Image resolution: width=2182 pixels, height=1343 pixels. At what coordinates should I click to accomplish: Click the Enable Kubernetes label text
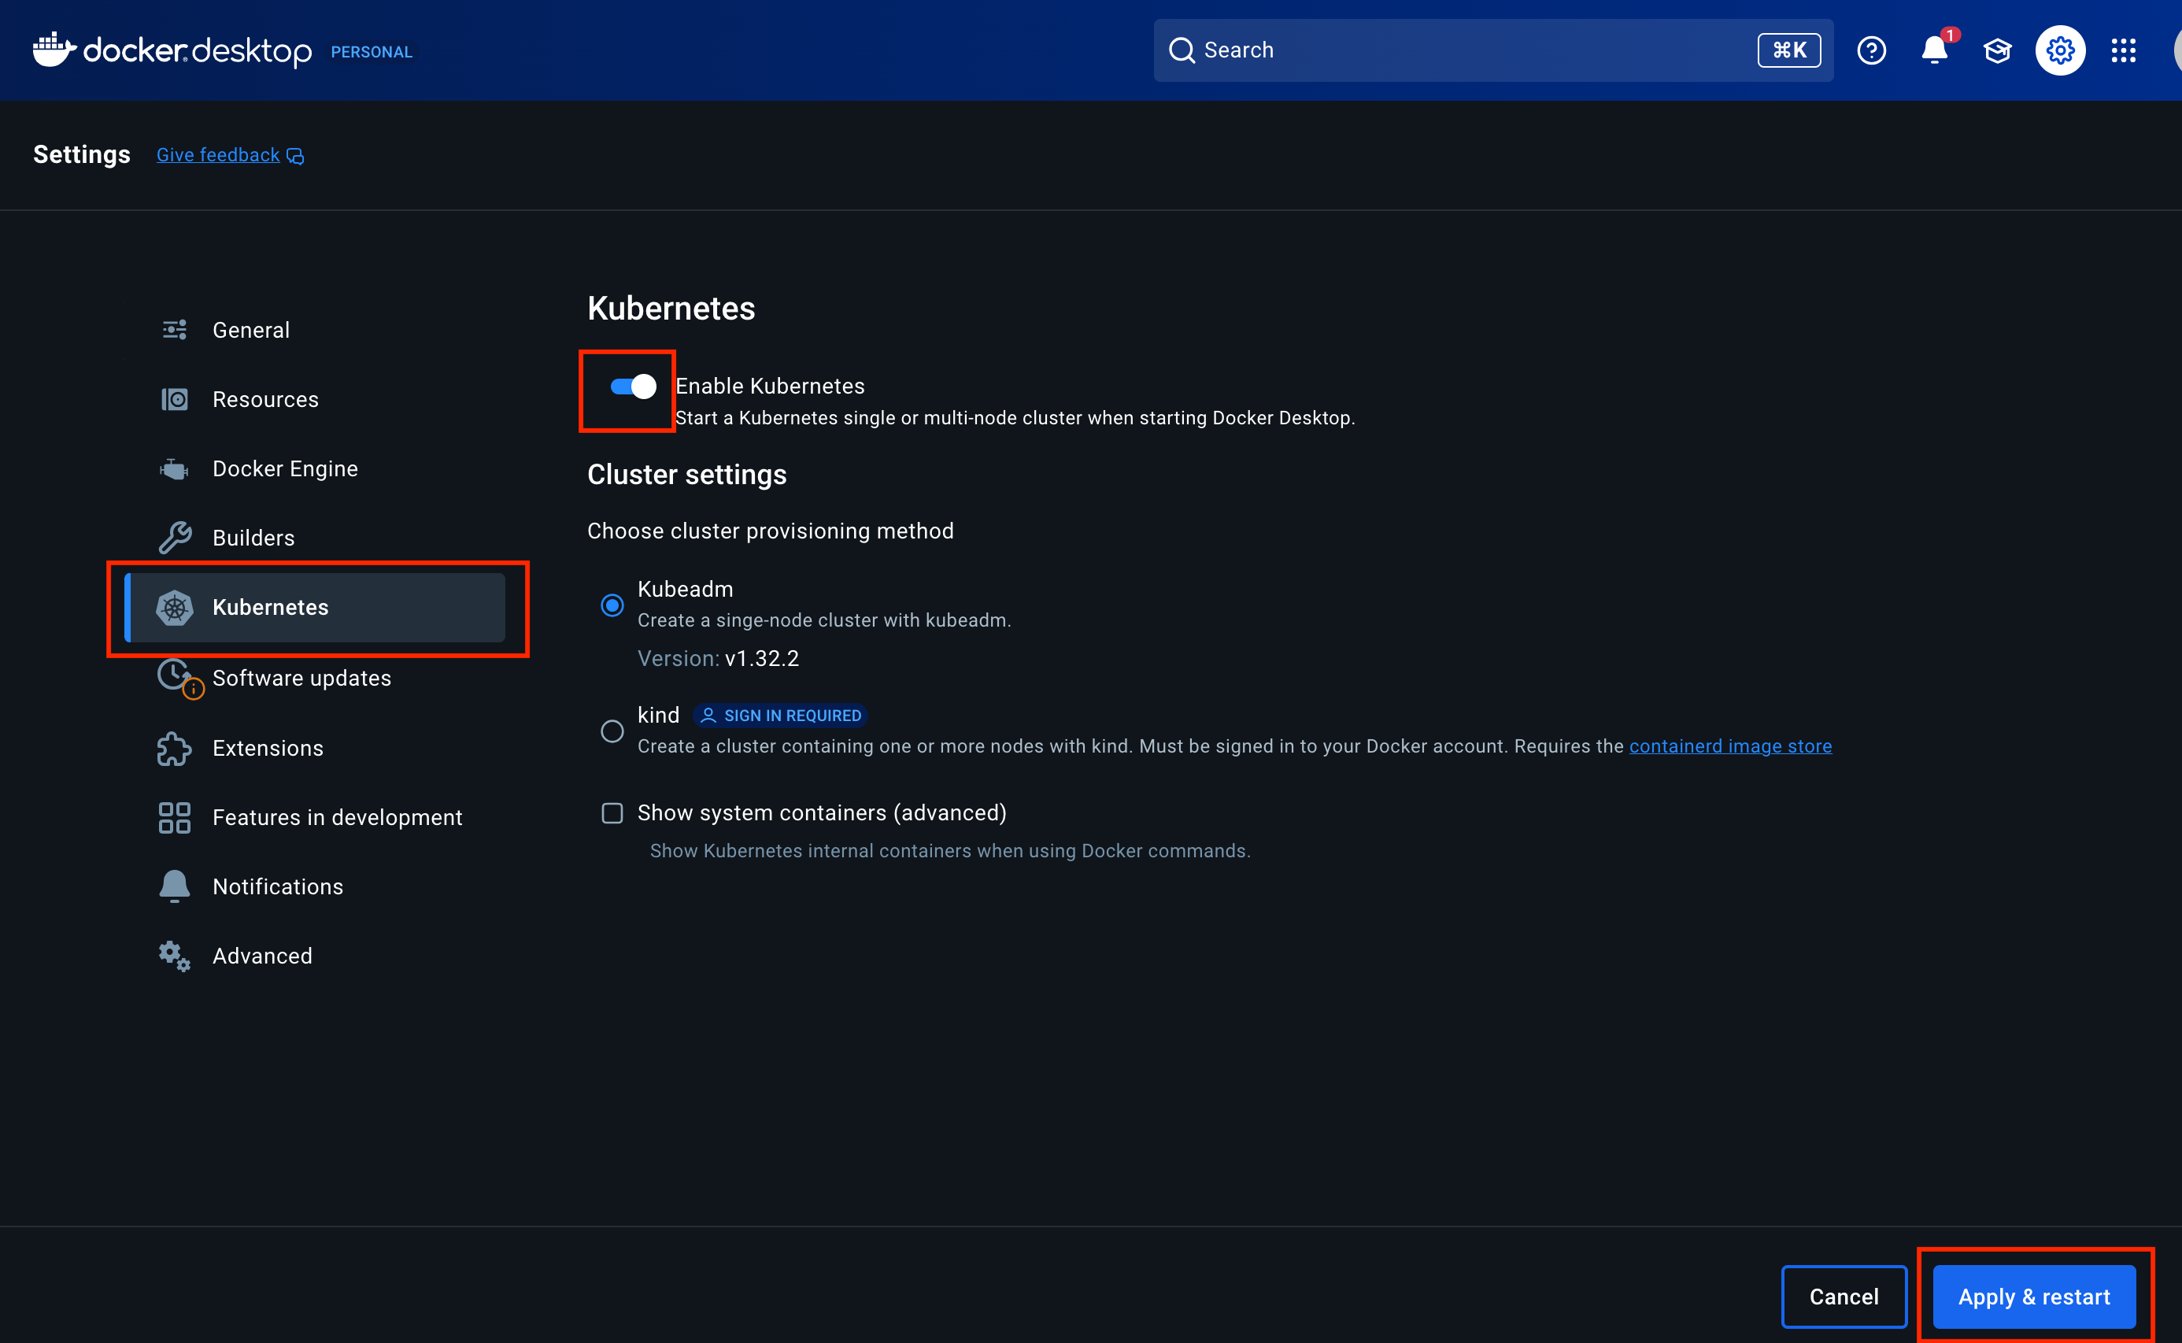tap(770, 387)
